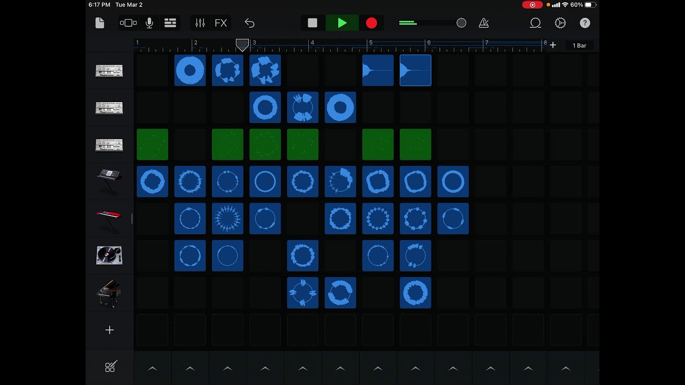Tap first blue ring cell in second synth track
This screenshot has height=385, width=685.
tap(265, 107)
